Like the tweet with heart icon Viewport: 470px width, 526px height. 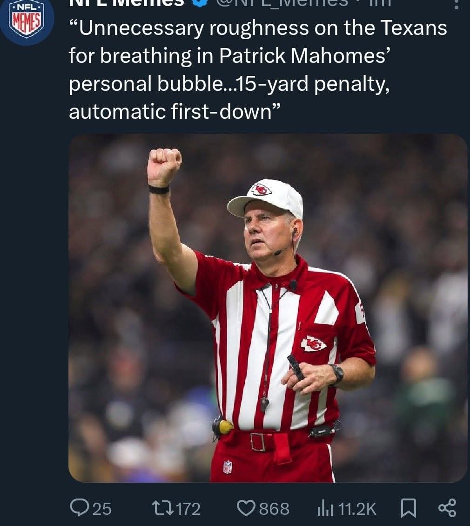(x=246, y=508)
